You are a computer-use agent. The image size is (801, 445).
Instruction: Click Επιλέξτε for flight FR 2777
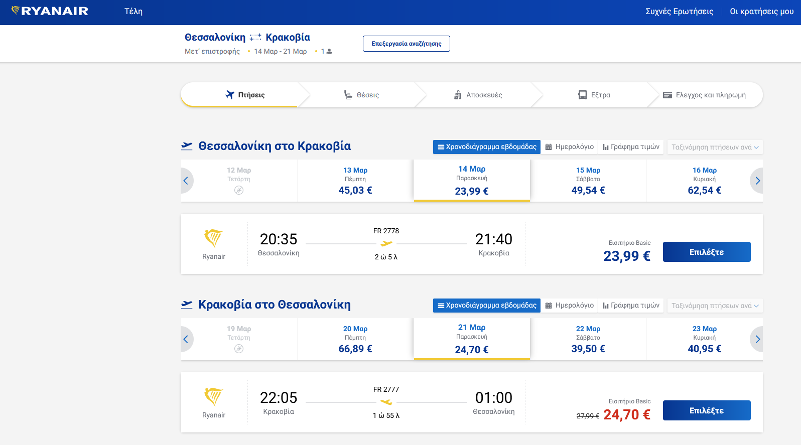click(707, 410)
